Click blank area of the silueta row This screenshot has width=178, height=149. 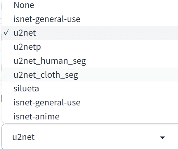(x=108, y=88)
